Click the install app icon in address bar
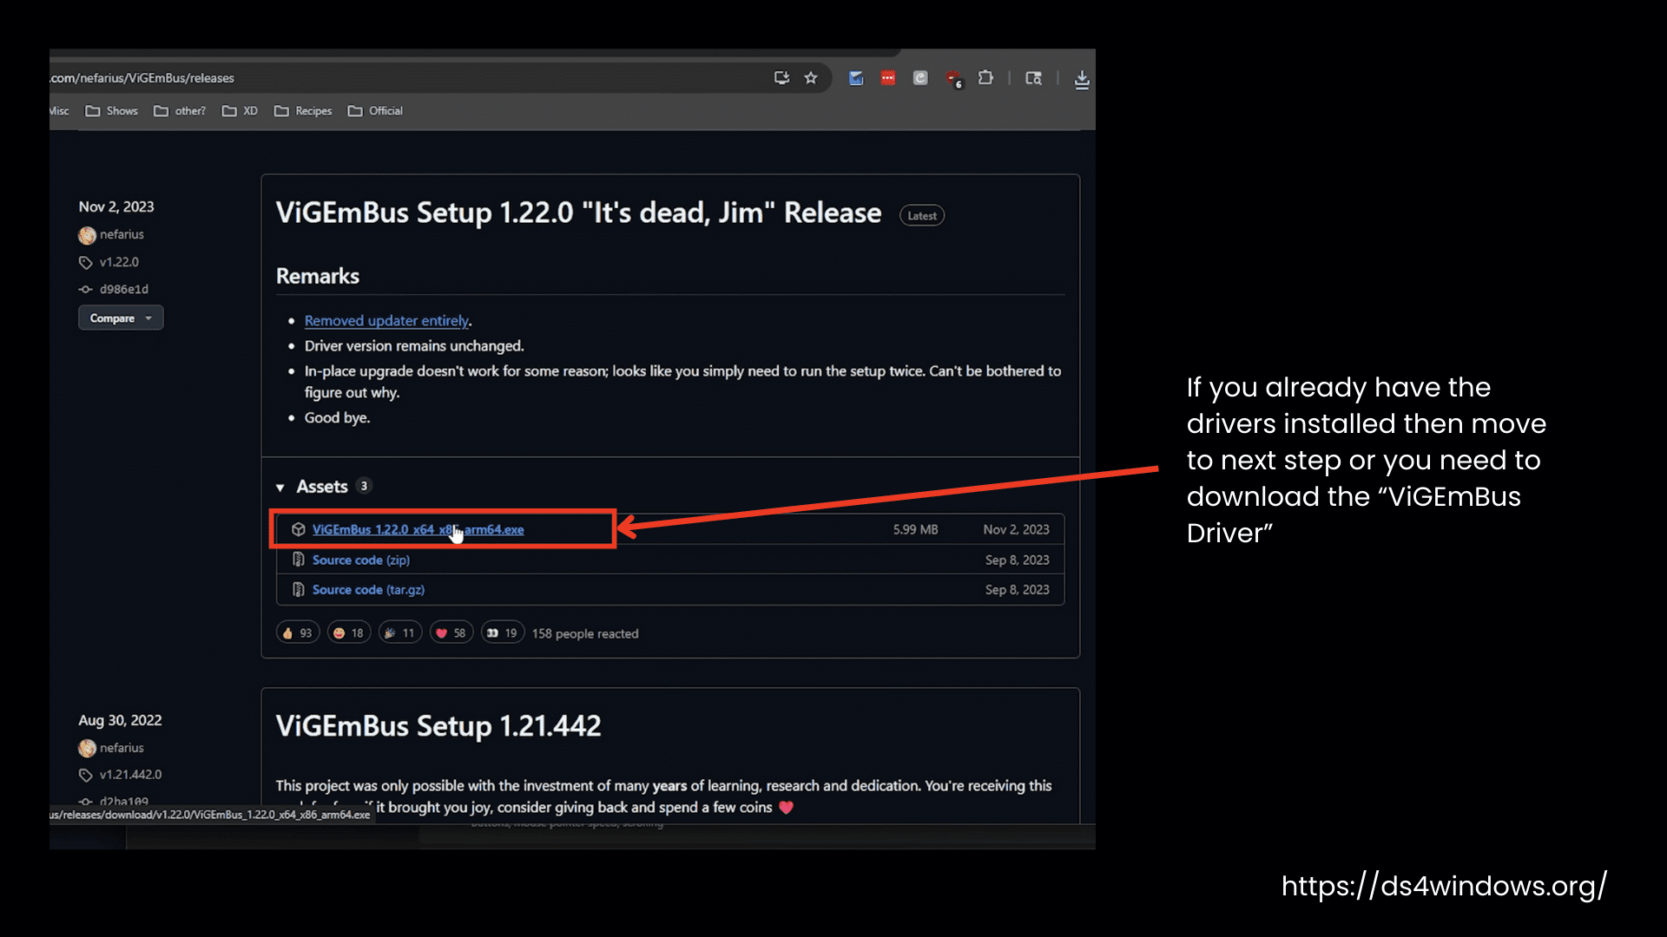Viewport: 1667px width, 937px height. click(781, 78)
